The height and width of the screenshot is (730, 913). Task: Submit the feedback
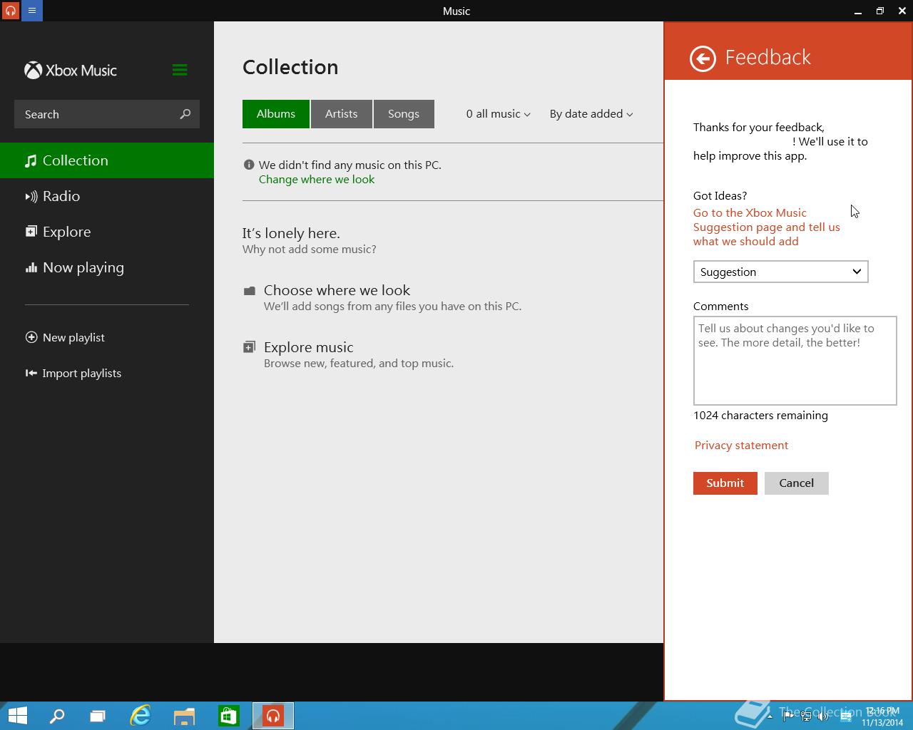coord(725,483)
